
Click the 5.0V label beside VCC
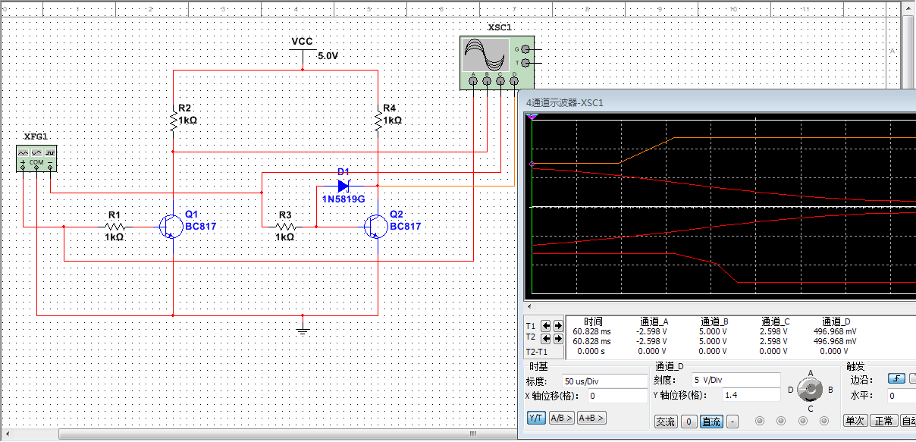[x=328, y=56]
